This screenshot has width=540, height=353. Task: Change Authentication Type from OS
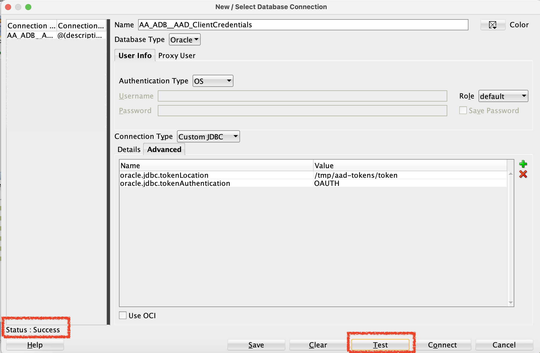pyautogui.click(x=213, y=81)
